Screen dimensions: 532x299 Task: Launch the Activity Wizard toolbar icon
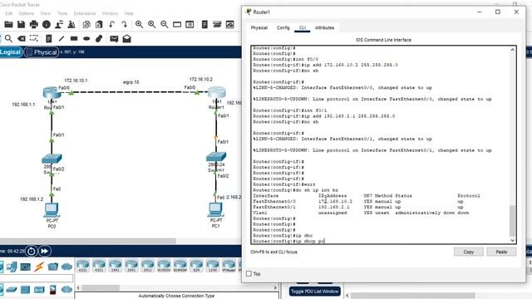[59, 24]
